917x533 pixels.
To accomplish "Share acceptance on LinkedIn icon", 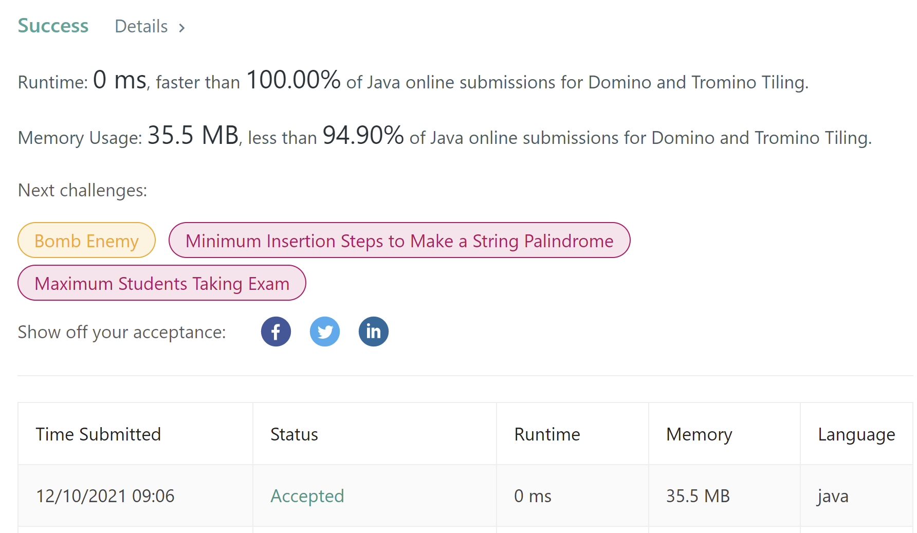I will click(x=374, y=332).
